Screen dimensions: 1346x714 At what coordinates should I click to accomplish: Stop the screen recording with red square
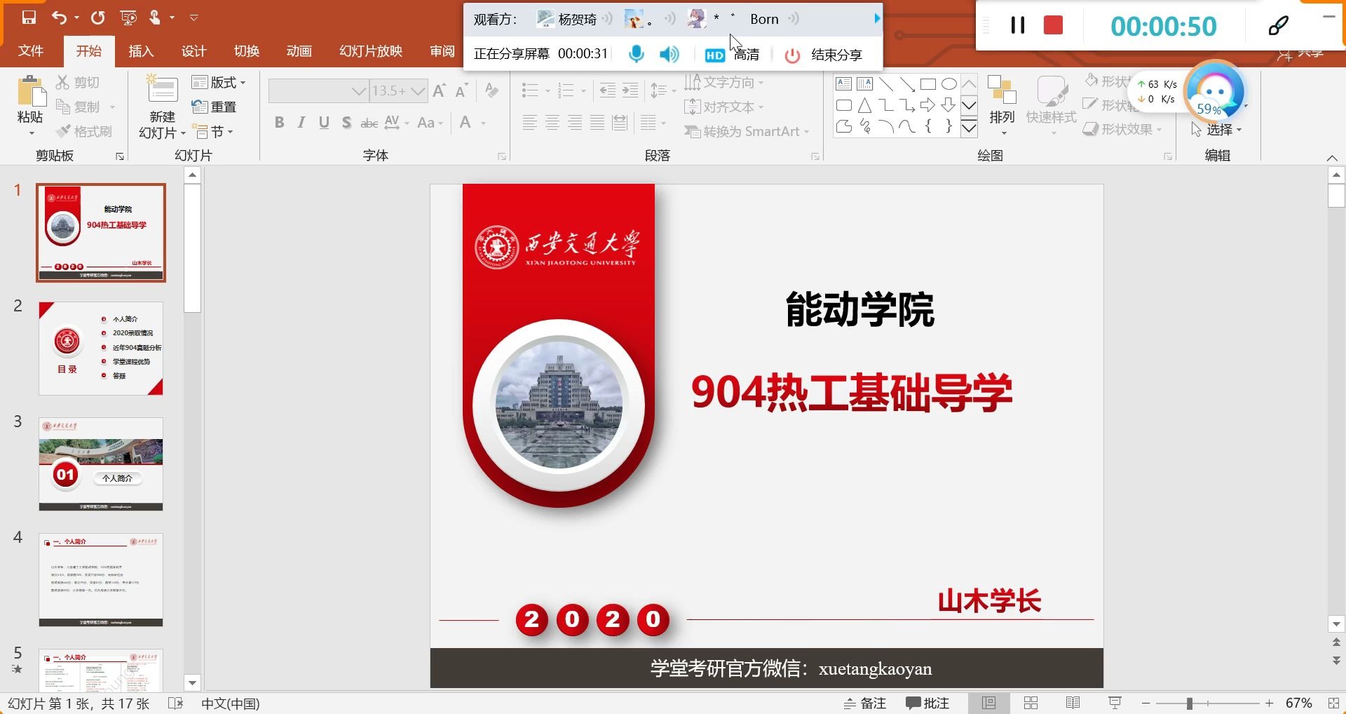tap(1054, 26)
